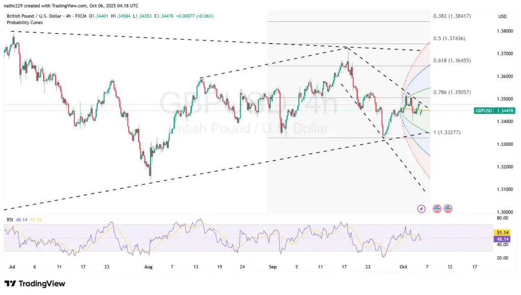The height and width of the screenshot is (295, 521).
Task: Click the TradingView logo at bottom left
Action: (35, 283)
